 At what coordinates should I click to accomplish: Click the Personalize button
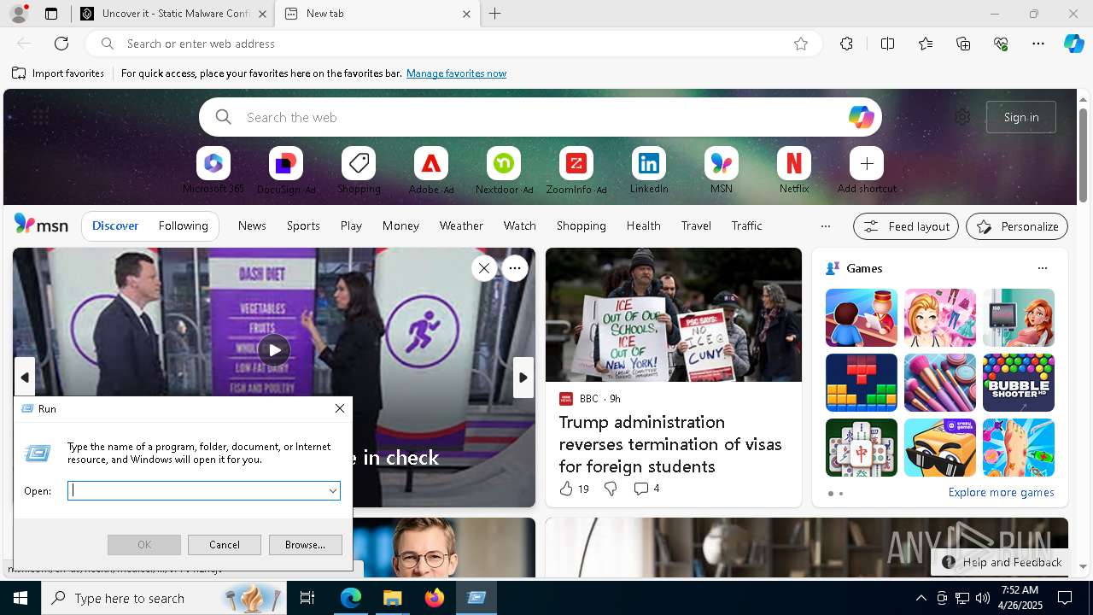click(1017, 226)
